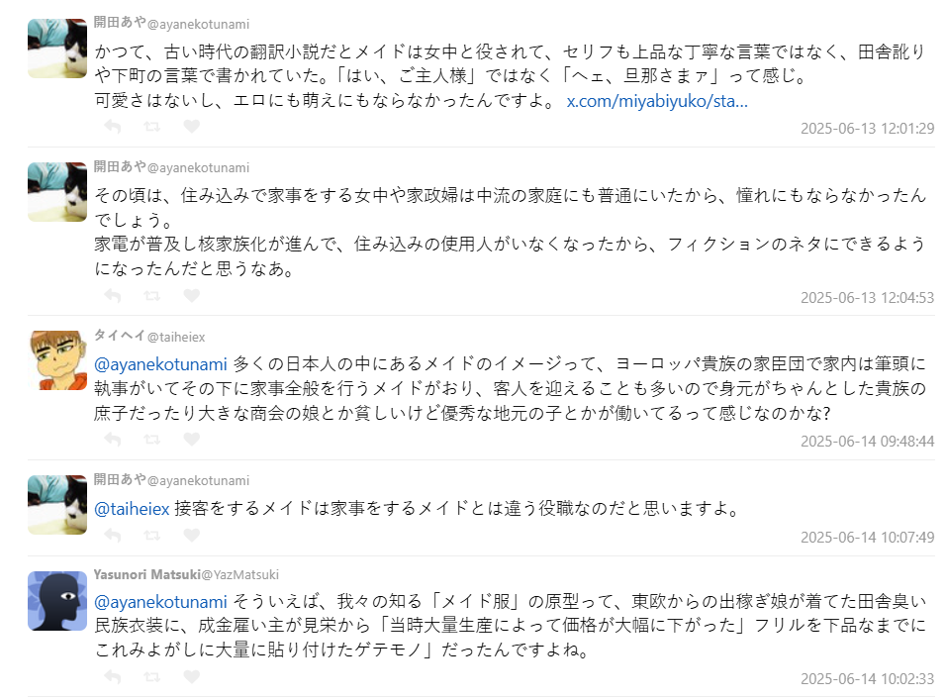Like the tweet about 住み込み housekeepers

pyautogui.click(x=191, y=295)
